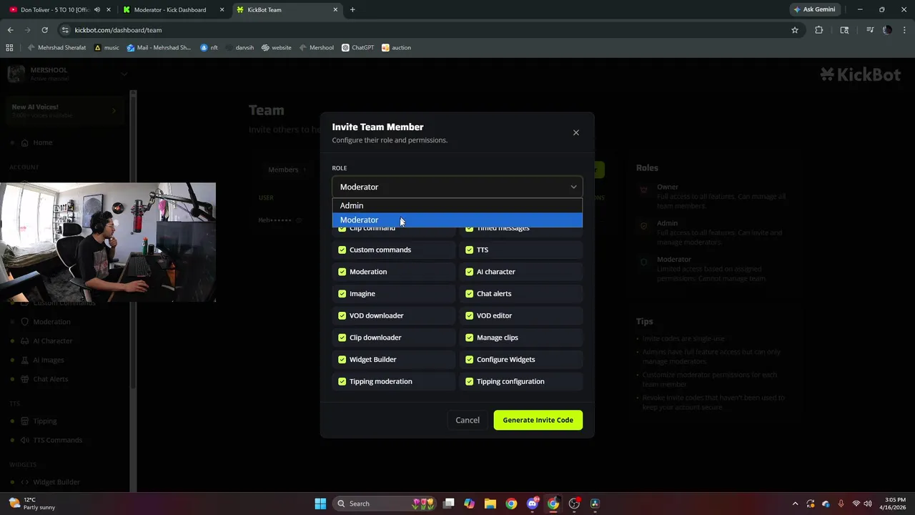
Task: View site information icon in address bar
Action: pyautogui.click(x=65, y=30)
